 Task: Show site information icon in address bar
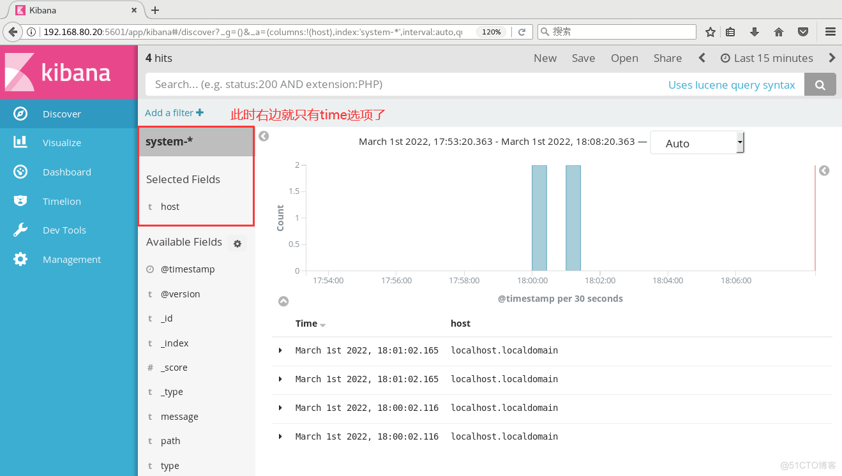click(x=31, y=32)
